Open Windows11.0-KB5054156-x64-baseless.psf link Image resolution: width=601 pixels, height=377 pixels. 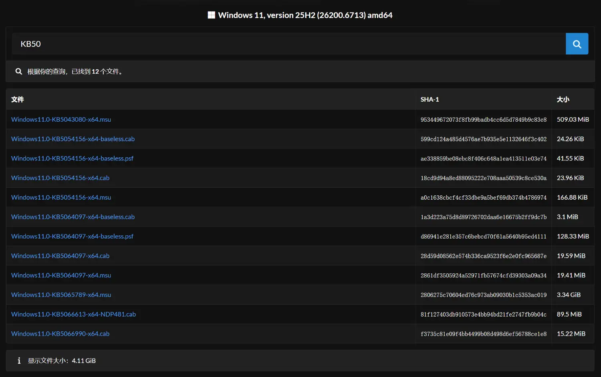tap(72, 158)
